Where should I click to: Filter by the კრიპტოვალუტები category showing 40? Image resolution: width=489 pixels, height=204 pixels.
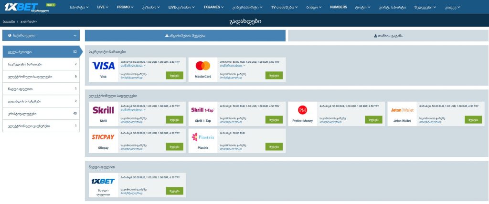[43, 114]
